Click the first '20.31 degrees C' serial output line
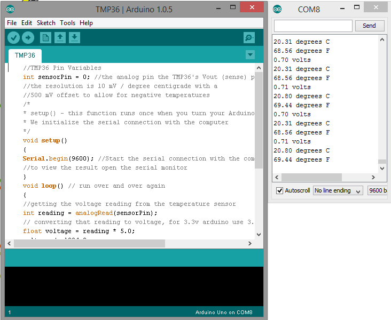The height and width of the screenshot is (320, 391). [x=301, y=42]
